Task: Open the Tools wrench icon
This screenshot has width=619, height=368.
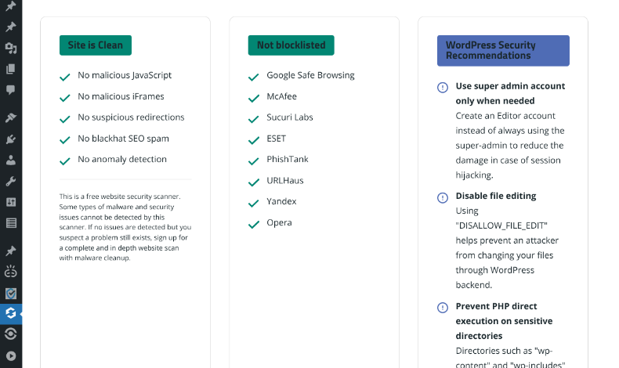Action: [11, 182]
